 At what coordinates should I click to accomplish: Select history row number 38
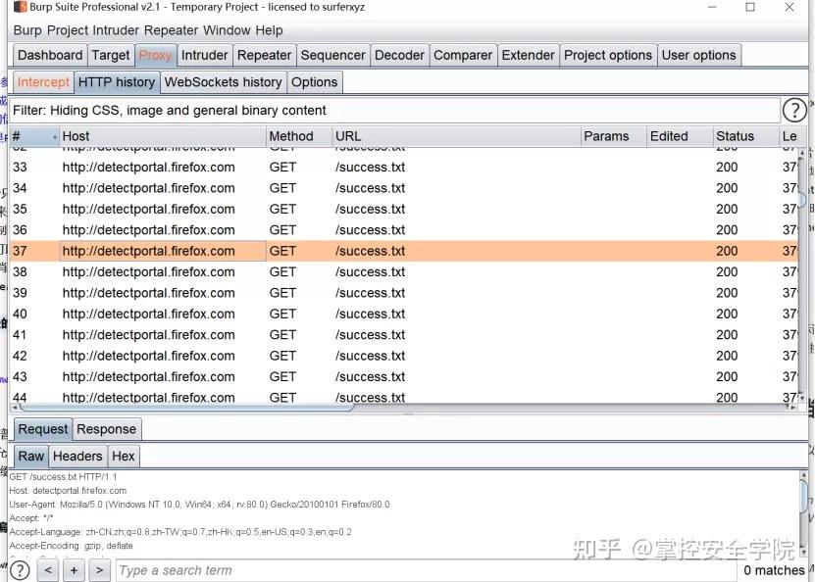[403, 272]
